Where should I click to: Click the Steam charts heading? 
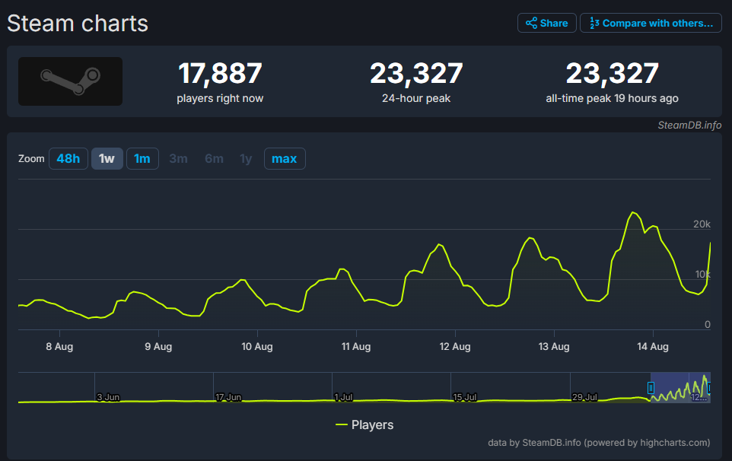(x=78, y=24)
